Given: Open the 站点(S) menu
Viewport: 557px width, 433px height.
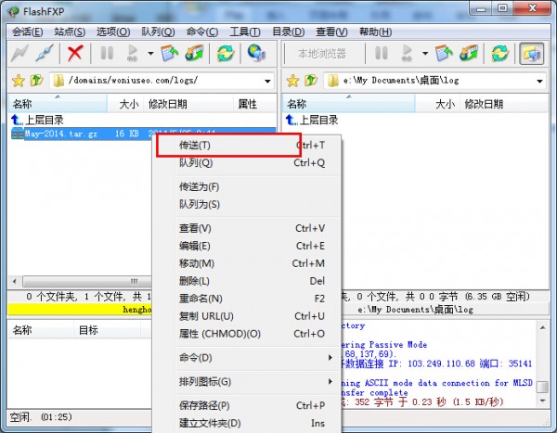Looking at the screenshot, I should click(x=70, y=32).
